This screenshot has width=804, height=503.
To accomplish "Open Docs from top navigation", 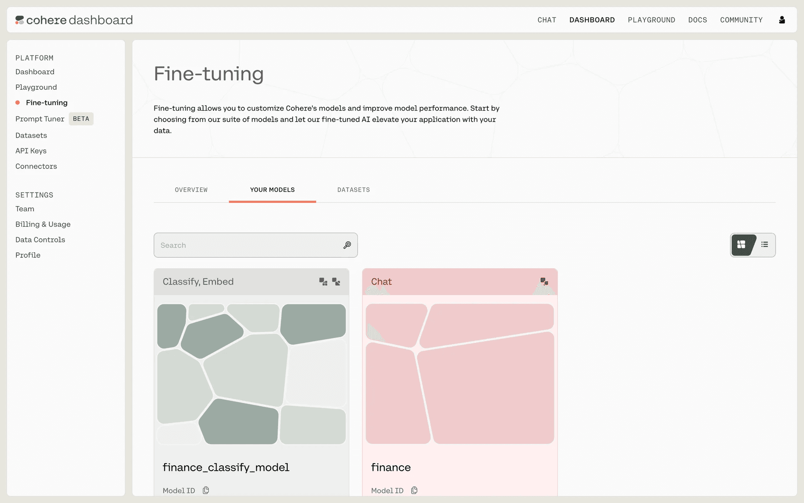I will click(697, 20).
